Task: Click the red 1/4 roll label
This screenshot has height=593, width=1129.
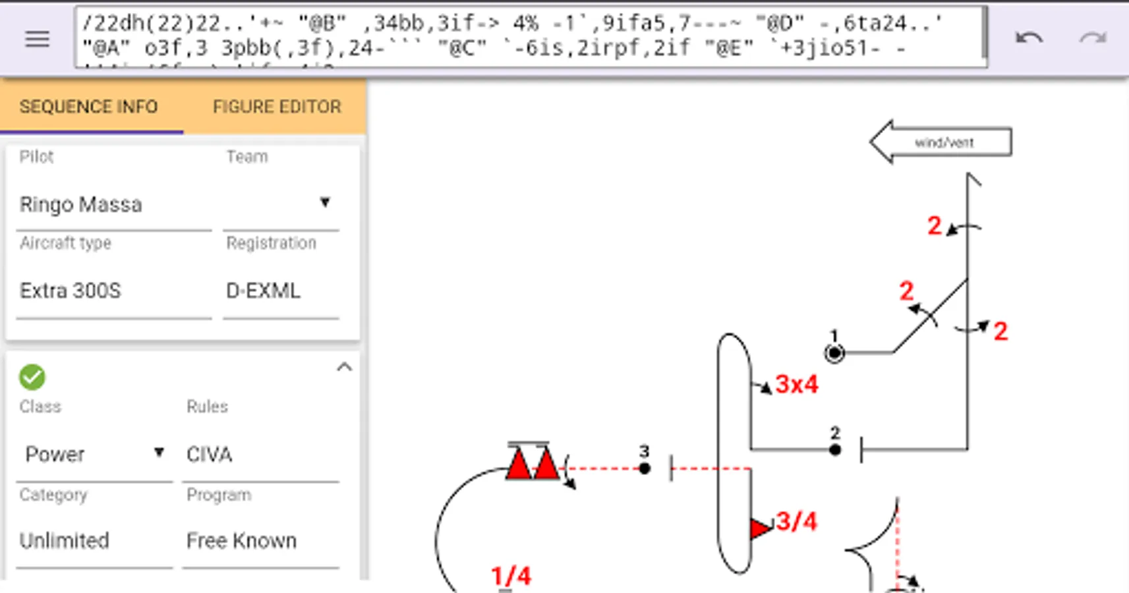Action: [x=511, y=576]
